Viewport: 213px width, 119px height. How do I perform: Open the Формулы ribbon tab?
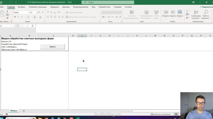click(x=55, y=7)
